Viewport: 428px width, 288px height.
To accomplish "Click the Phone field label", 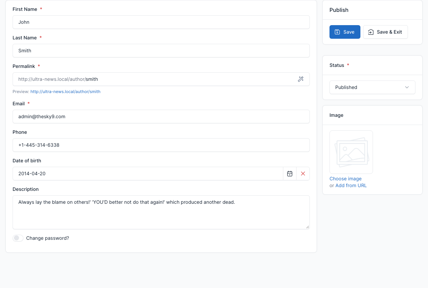I will click(x=20, y=132).
